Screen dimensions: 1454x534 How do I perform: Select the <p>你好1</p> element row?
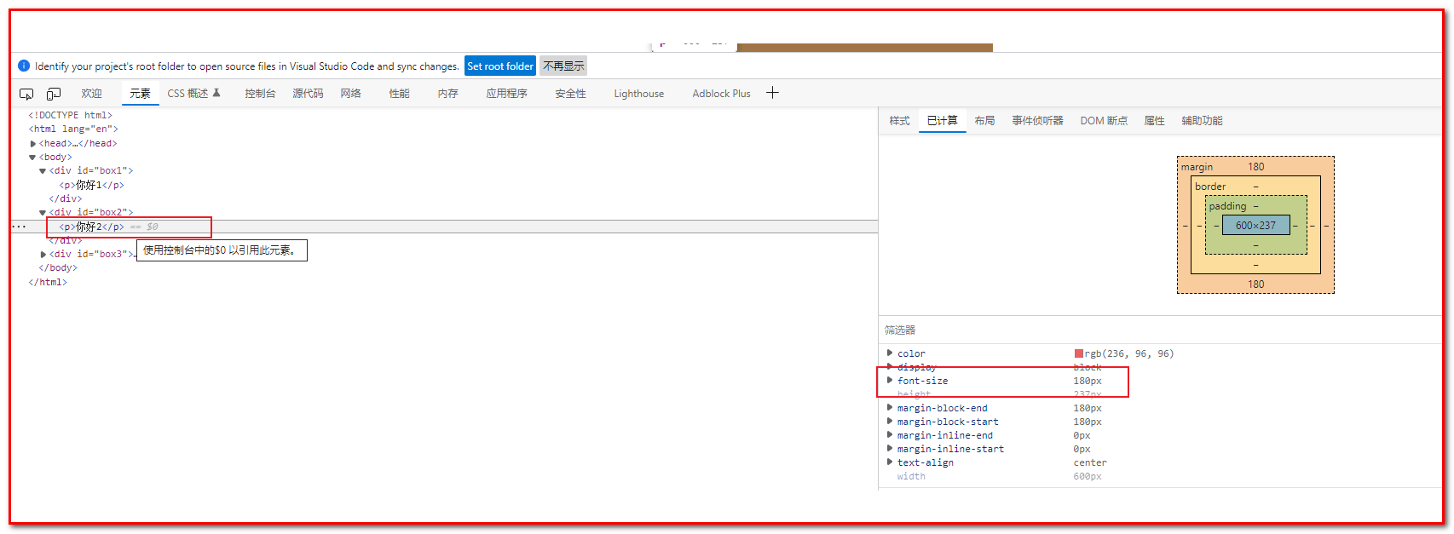coord(91,185)
